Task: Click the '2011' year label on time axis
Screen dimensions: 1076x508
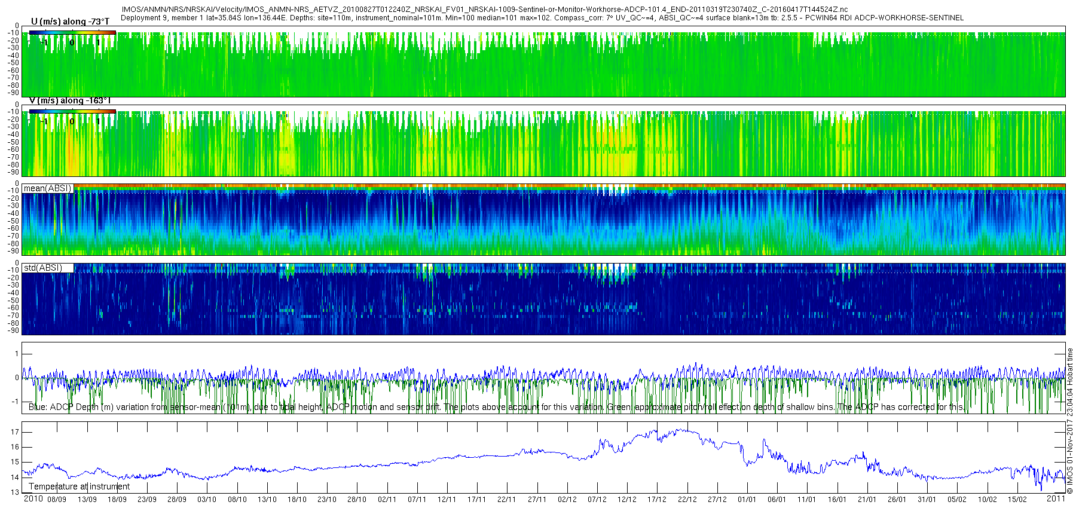Action: (1056, 498)
